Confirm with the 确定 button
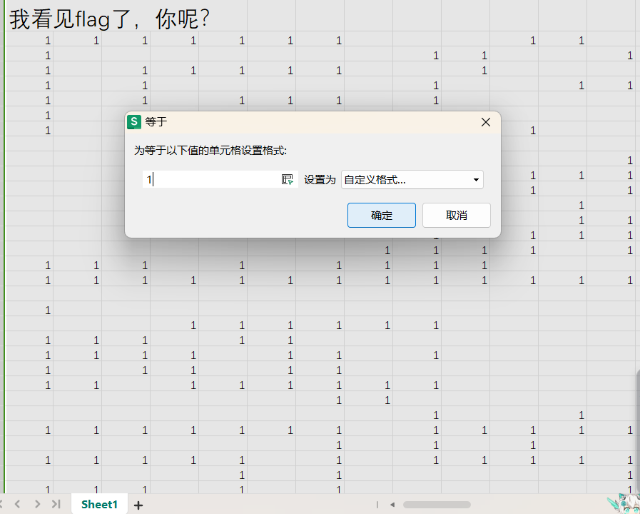This screenshot has width=640, height=514. point(382,215)
